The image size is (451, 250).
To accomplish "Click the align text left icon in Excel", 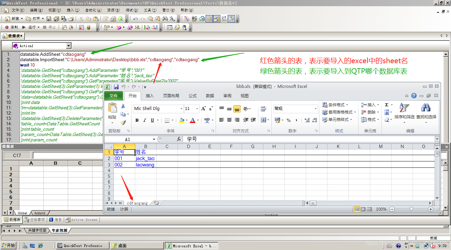I will pyautogui.click(x=222, y=120).
